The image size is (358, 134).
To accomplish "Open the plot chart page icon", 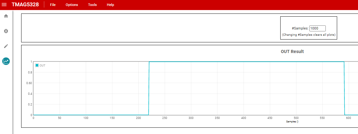I will (x=6, y=61).
